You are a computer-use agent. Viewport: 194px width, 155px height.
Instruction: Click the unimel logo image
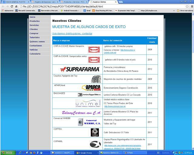click(x=88, y=103)
